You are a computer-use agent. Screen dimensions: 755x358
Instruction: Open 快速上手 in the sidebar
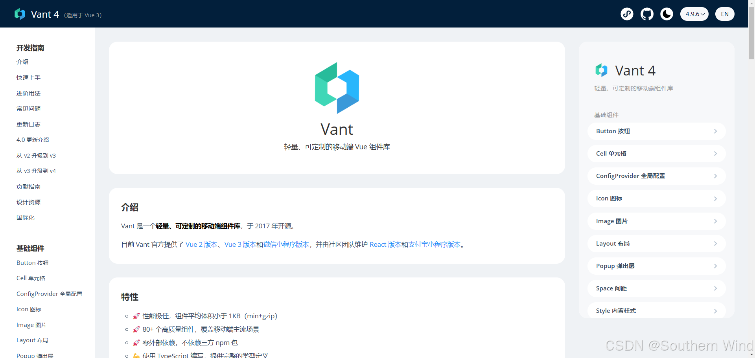(x=28, y=78)
